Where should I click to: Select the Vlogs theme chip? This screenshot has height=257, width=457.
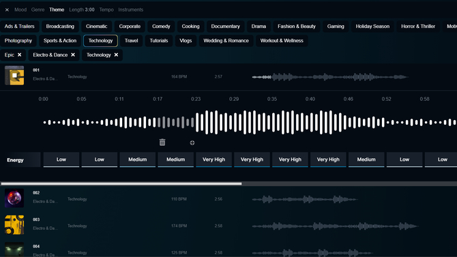click(186, 40)
